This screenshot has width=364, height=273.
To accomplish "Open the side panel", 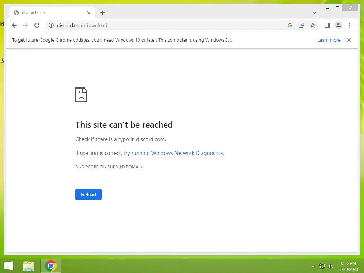I will tap(327, 25).
